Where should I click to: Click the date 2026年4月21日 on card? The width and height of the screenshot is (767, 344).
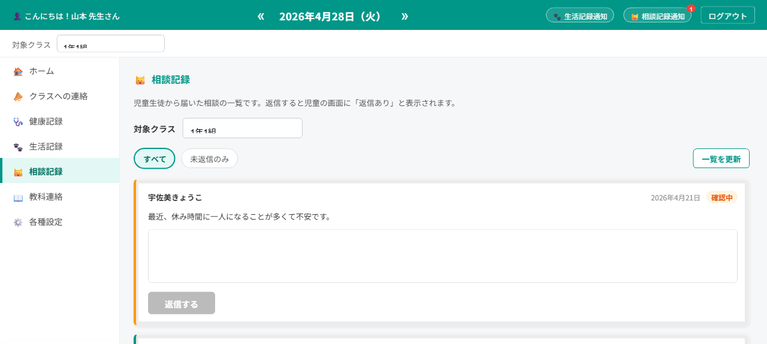pos(675,198)
